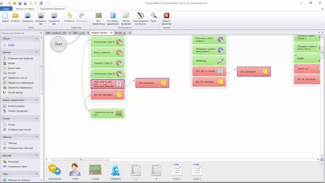Click the Start circle node
Screen dimensions: 325x183
point(58,44)
